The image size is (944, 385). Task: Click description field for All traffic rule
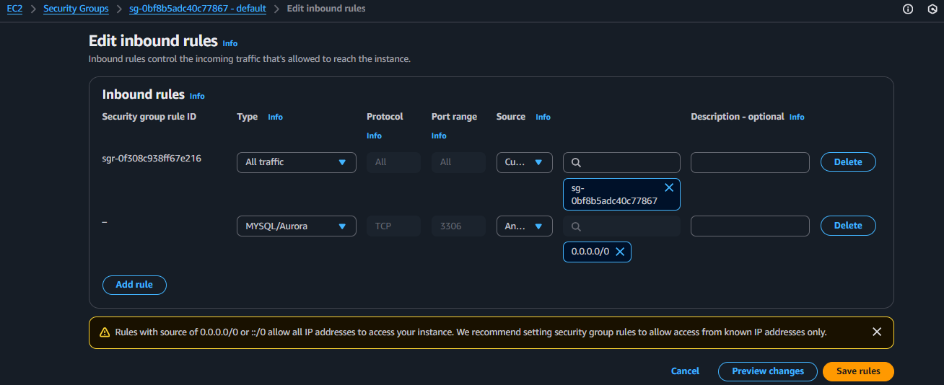(749, 162)
